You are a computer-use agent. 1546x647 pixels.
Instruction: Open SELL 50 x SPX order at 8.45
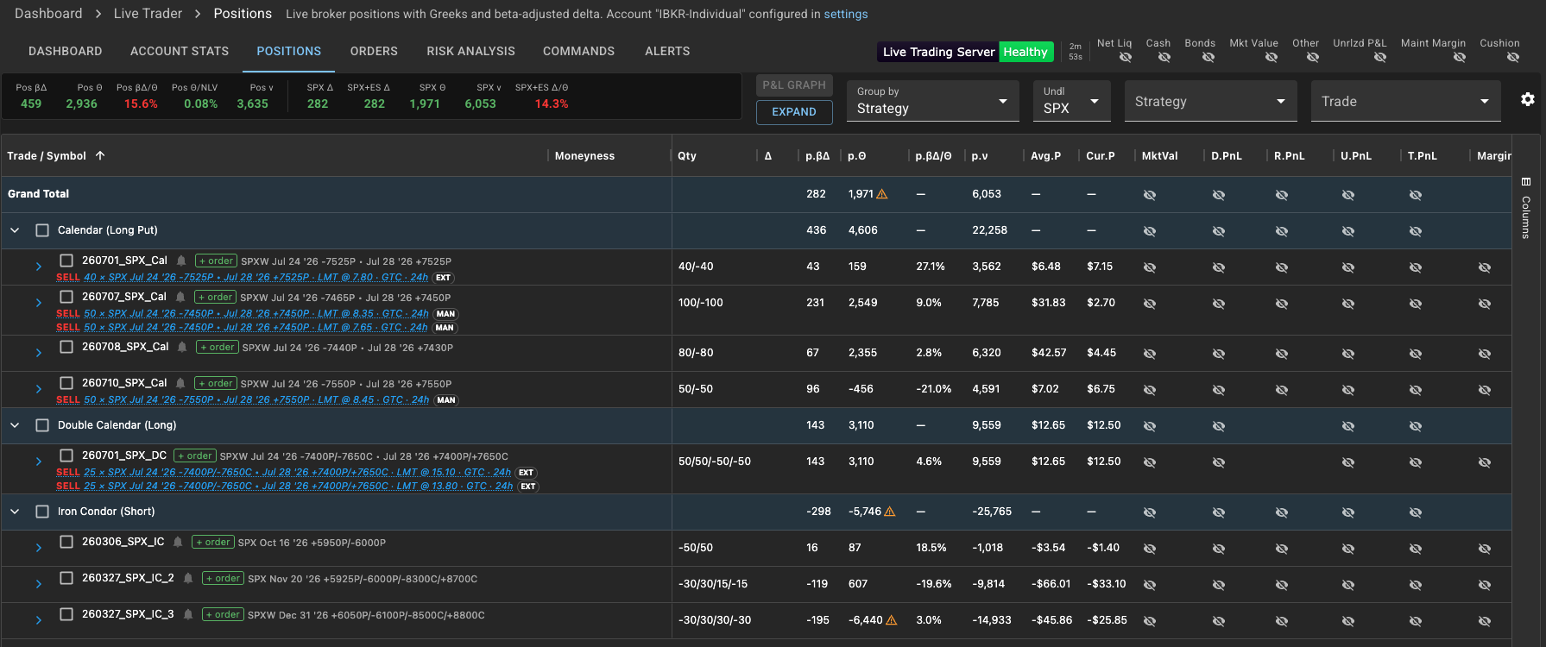(256, 400)
